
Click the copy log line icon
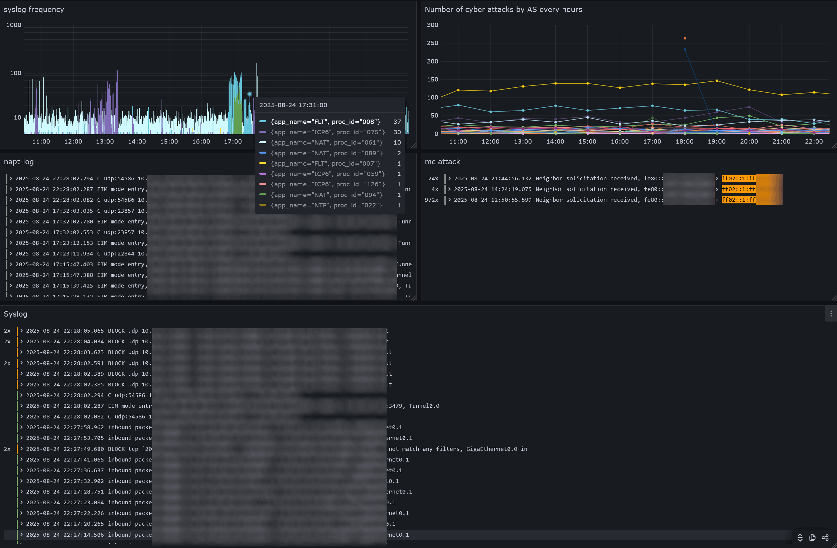pyautogui.click(x=812, y=537)
